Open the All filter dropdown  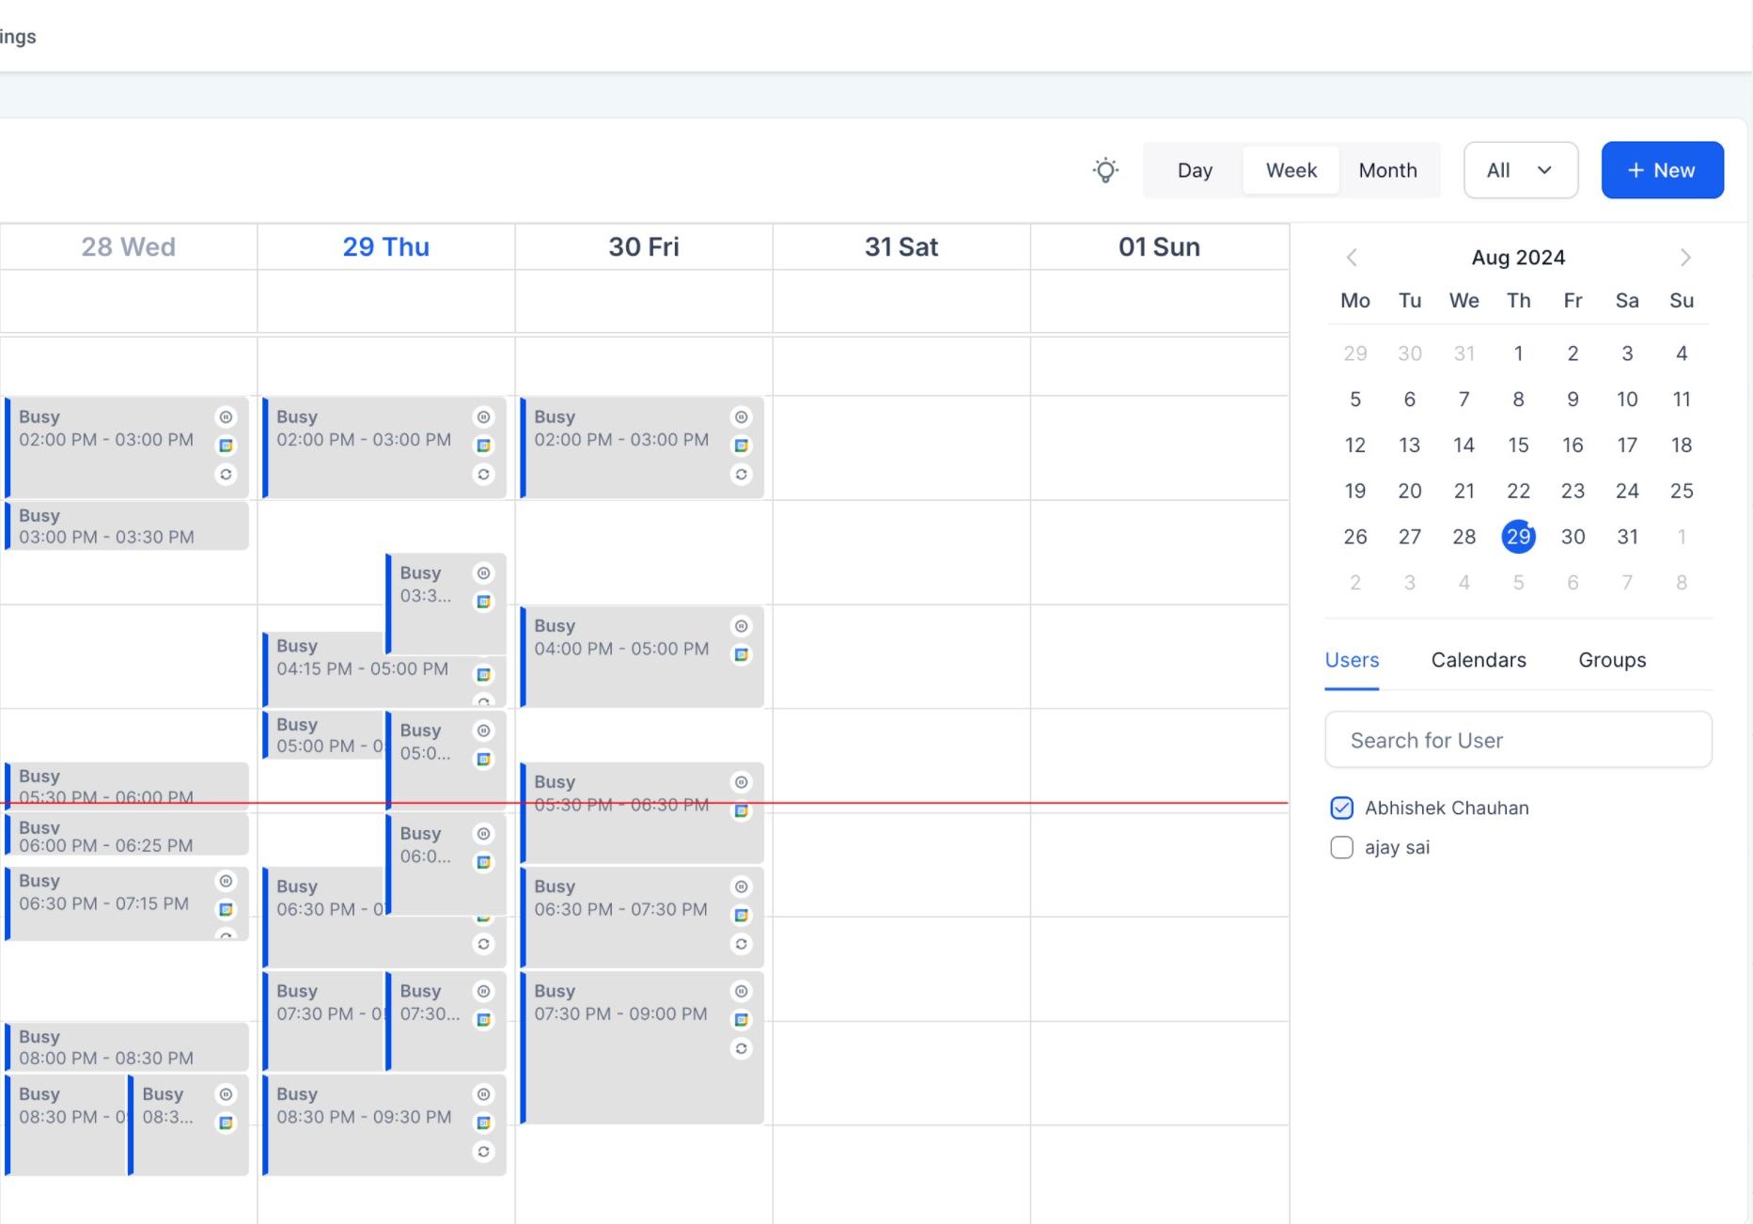1520,170
